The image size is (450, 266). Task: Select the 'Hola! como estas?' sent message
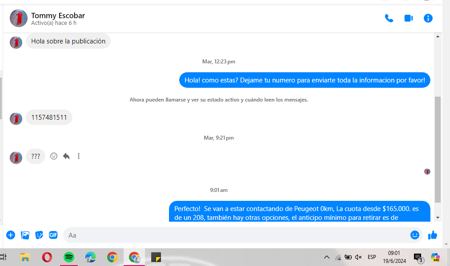(x=305, y=80)
